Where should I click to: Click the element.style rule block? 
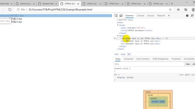pos(122,70)
